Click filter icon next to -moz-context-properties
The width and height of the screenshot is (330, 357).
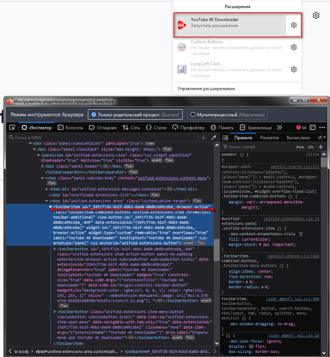301,234
